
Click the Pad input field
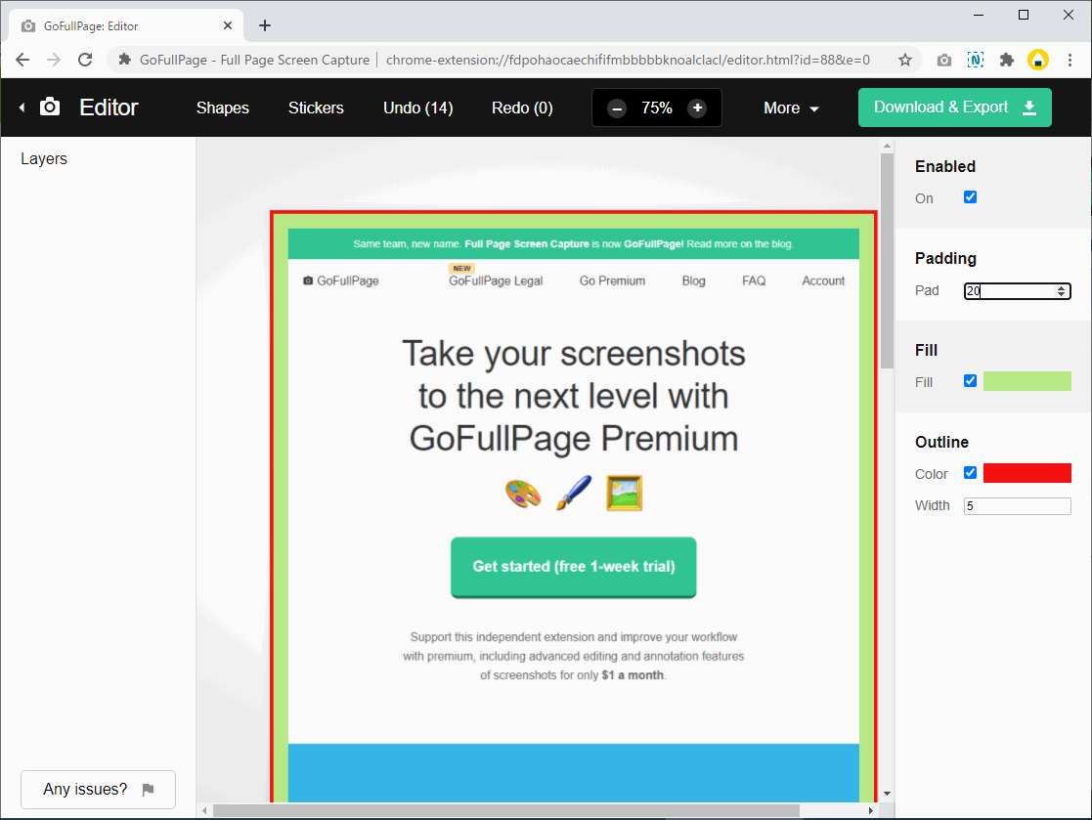(x=1017, y=291)
